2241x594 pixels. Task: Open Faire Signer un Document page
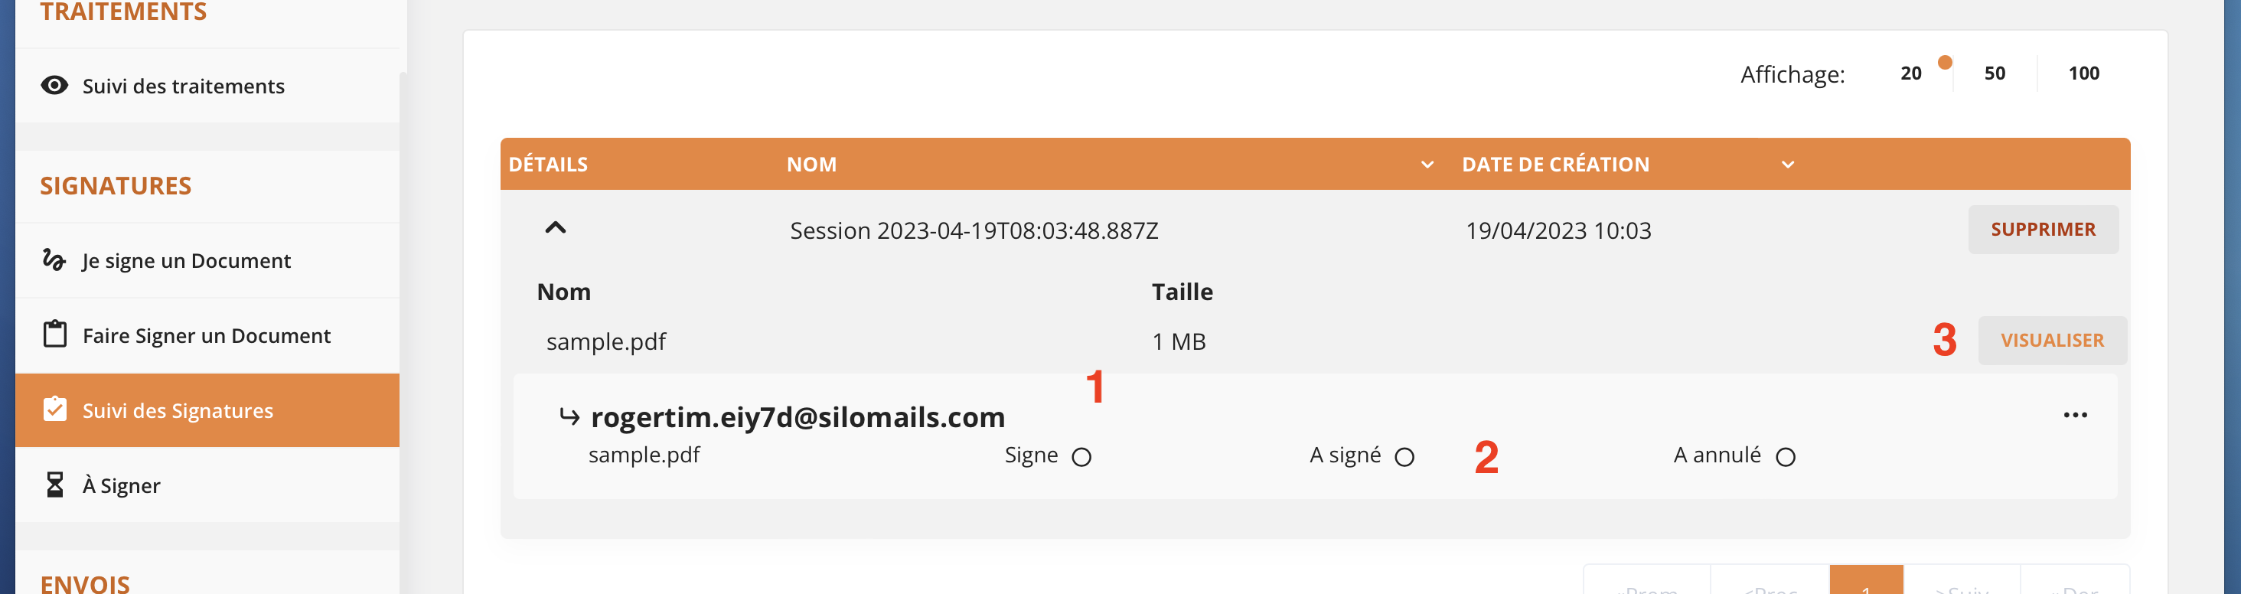point(206,336)
